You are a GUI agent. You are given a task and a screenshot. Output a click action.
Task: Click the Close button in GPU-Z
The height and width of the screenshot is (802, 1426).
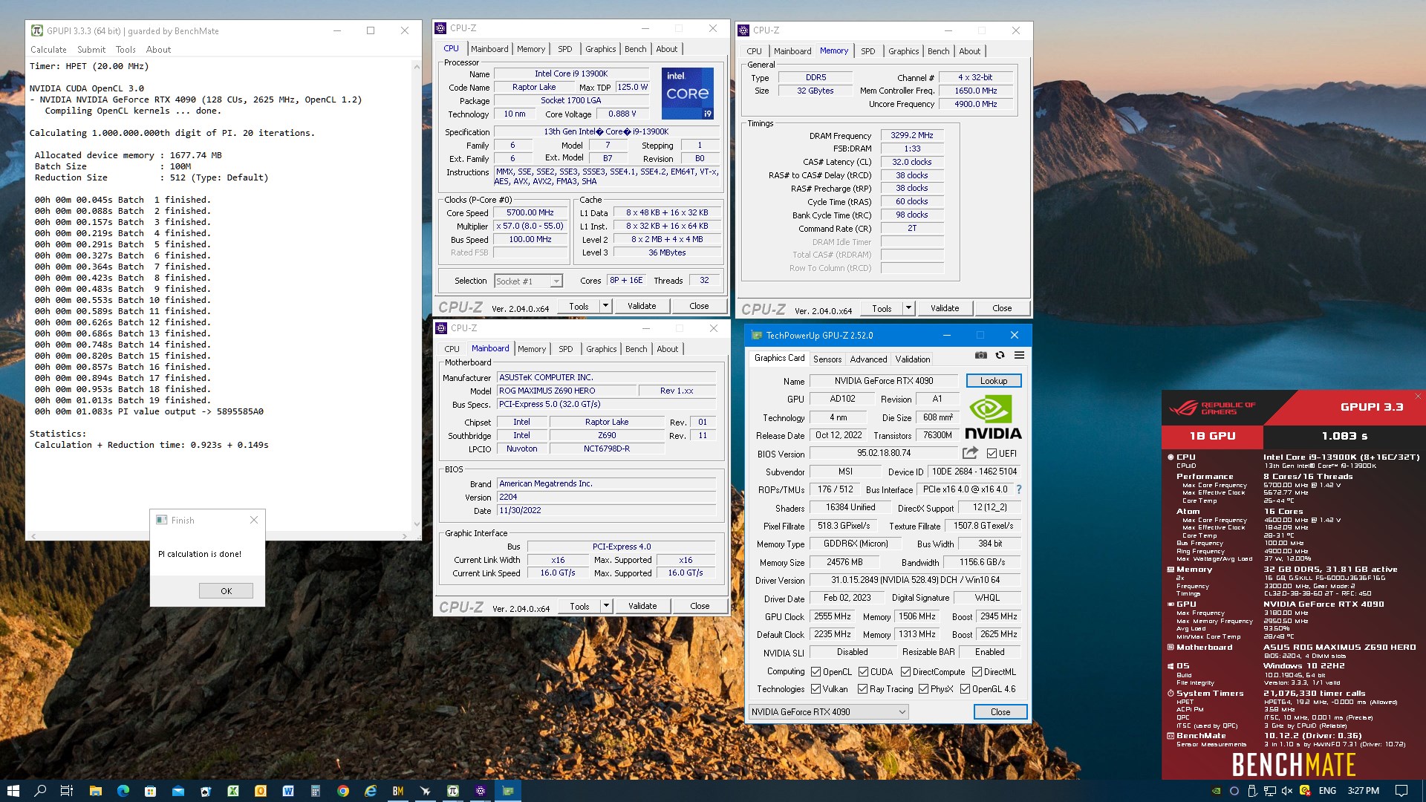(1000, 711)
